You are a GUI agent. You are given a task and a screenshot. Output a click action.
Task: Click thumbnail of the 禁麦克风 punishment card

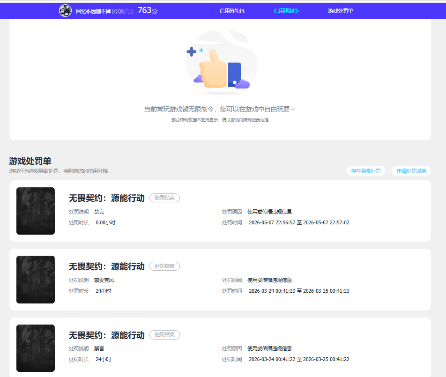[36, 280]
